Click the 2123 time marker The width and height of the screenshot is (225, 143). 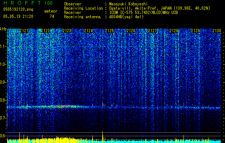67,30
